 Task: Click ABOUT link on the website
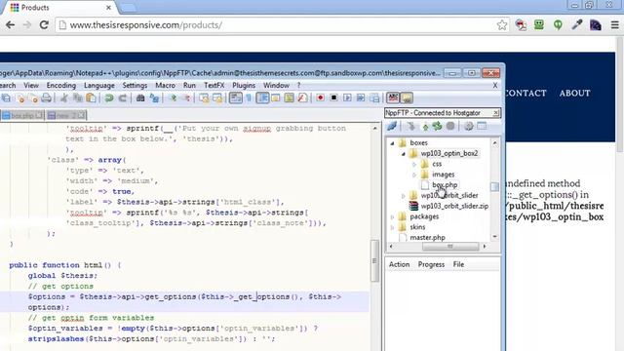click(x=574, y=94)
